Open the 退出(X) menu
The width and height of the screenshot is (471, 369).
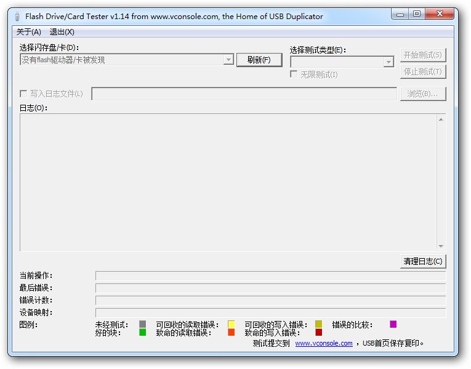[x=62, y=32]
